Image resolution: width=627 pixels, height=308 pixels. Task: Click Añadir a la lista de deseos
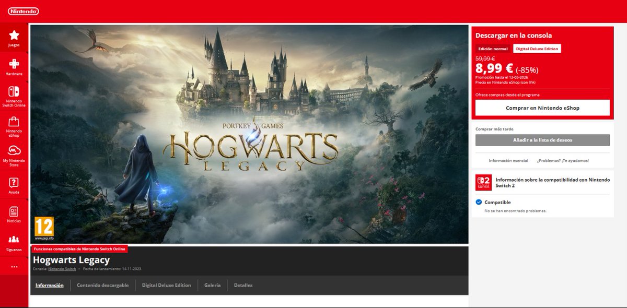click(x=542, y=140)
